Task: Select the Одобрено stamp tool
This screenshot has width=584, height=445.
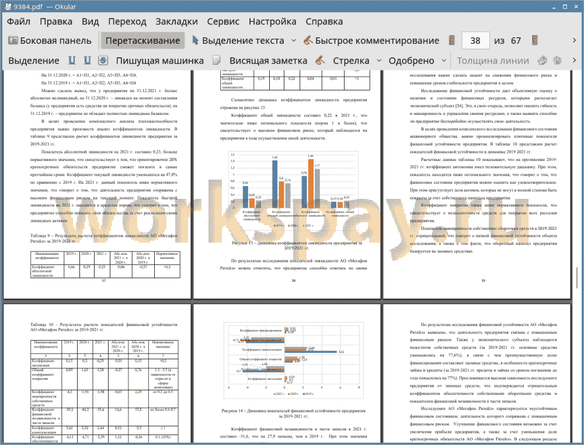Action: click(x=411, y=61)
